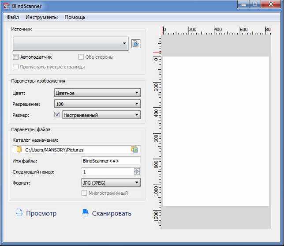
Task: Open the Инструменты menu
Action: [x=41, y=17]
